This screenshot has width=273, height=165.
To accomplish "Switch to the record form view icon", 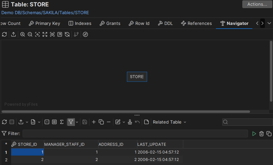I will (x=54, y=122).
